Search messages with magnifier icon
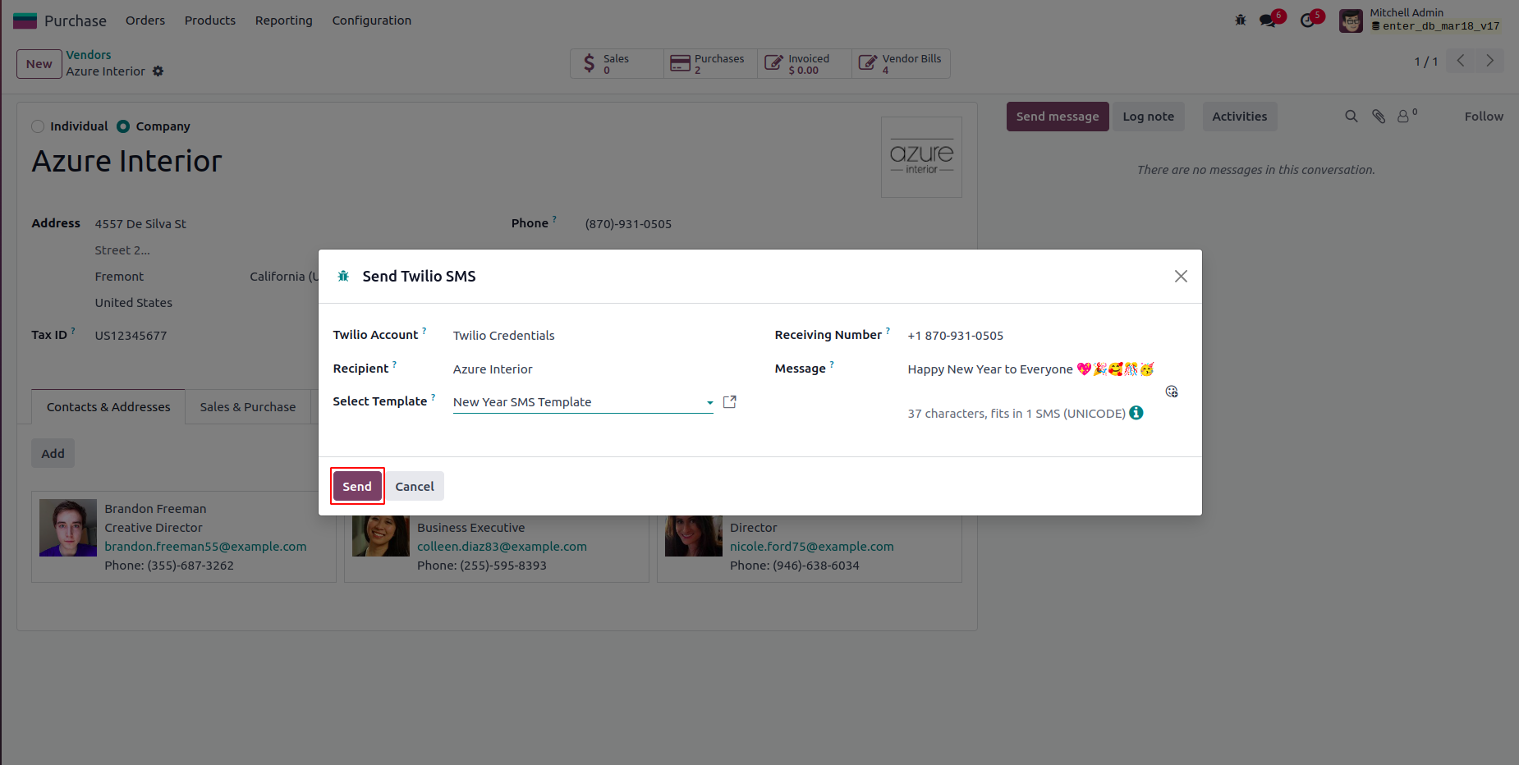Viewport: 1519px width, 765px height. point(1351,117)
